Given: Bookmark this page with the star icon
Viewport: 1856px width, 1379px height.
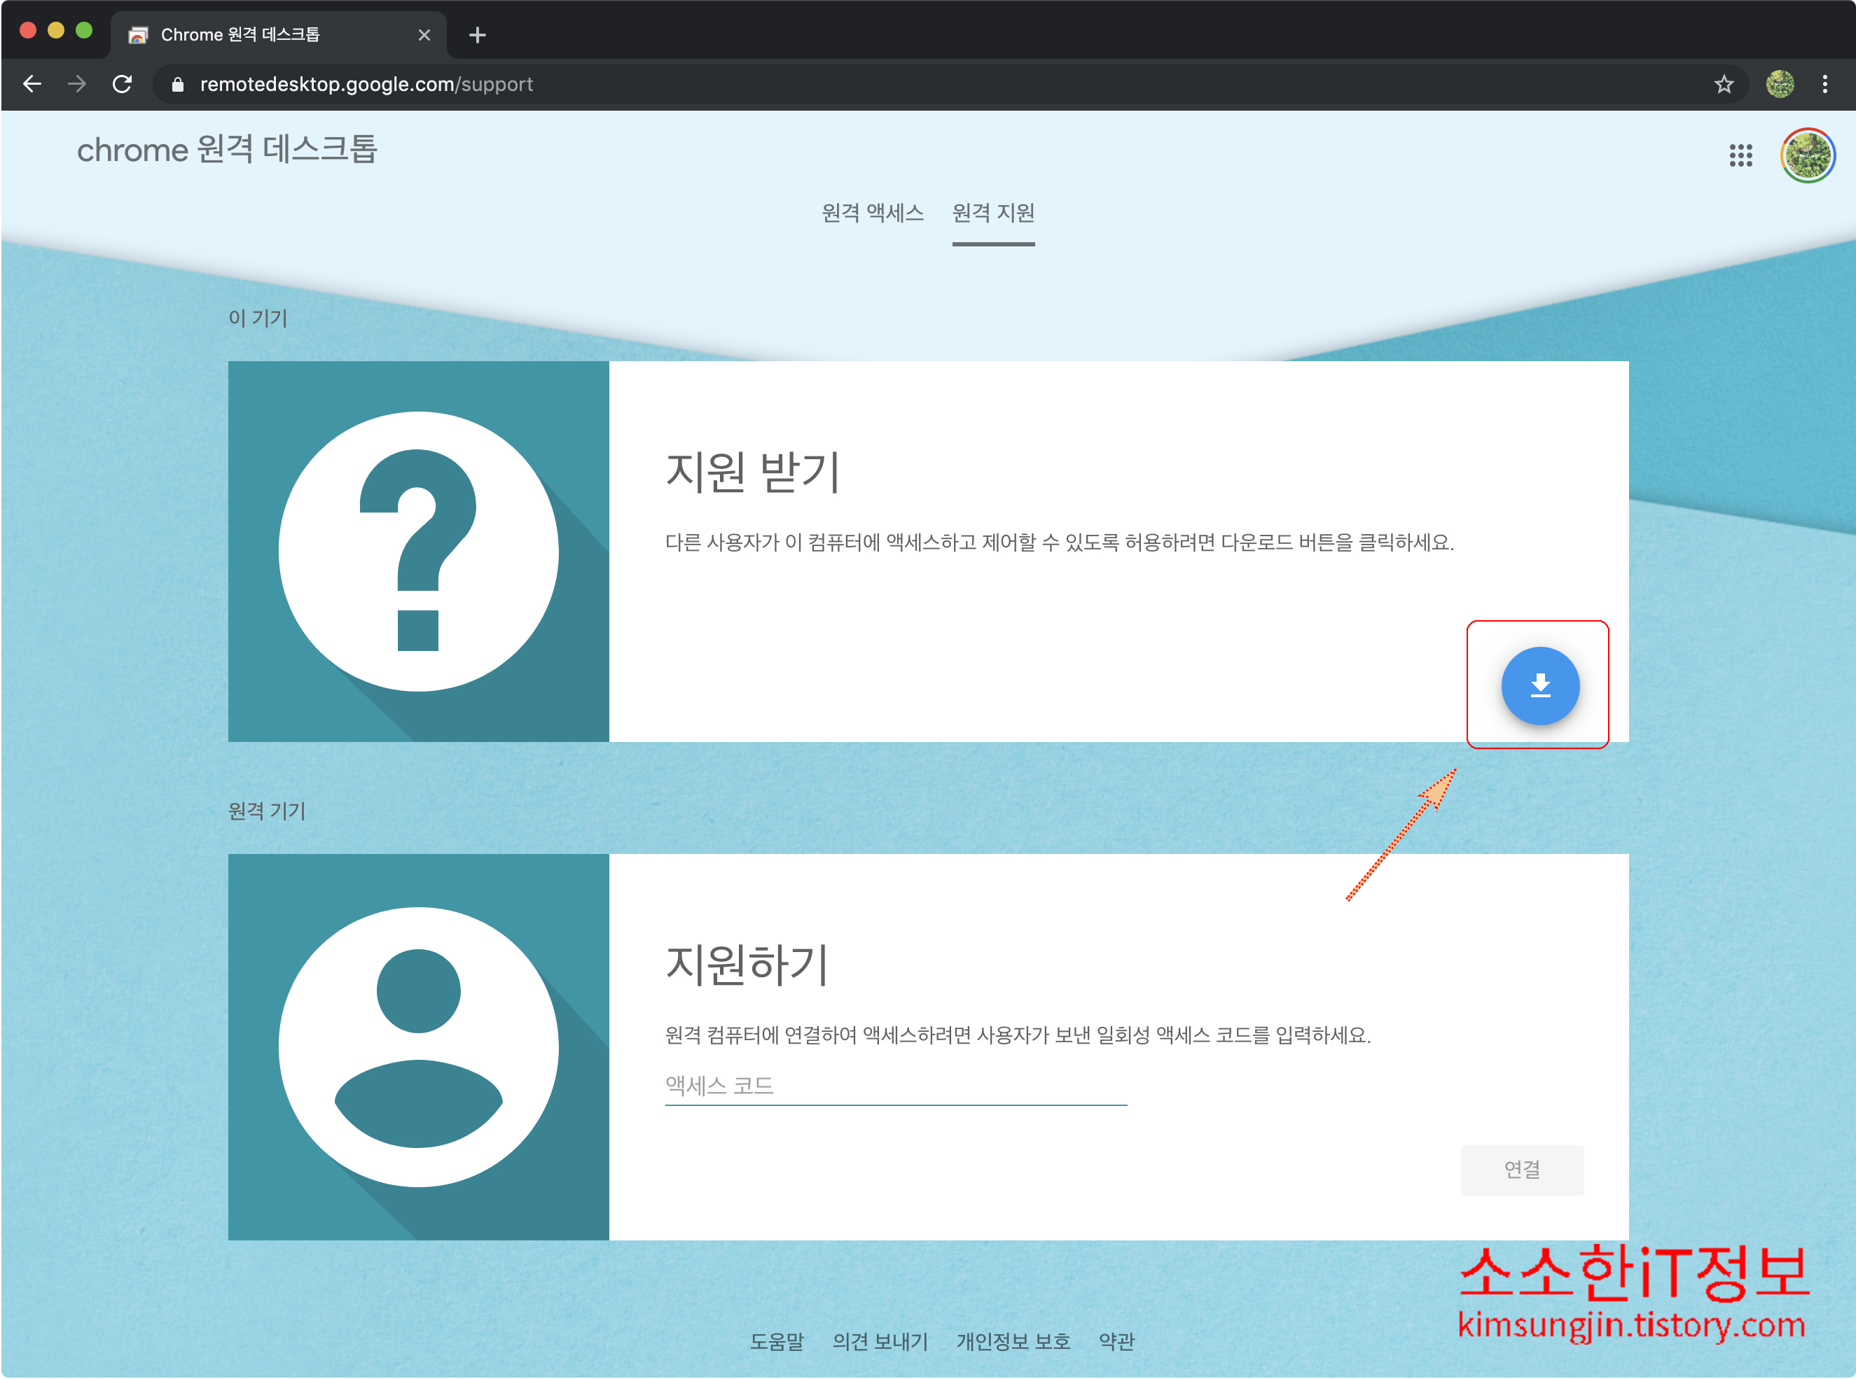Looking at the screenshot, I should [1723, 84].
